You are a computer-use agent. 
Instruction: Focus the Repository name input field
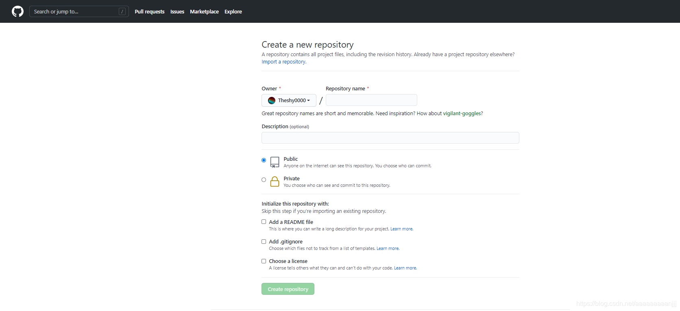[x=371, y=100]
